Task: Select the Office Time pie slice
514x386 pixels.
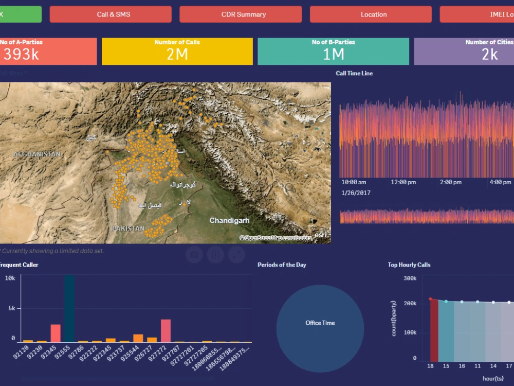Action: point(320,328)
